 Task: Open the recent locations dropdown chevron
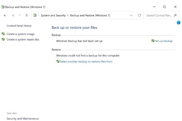point(20,15)
